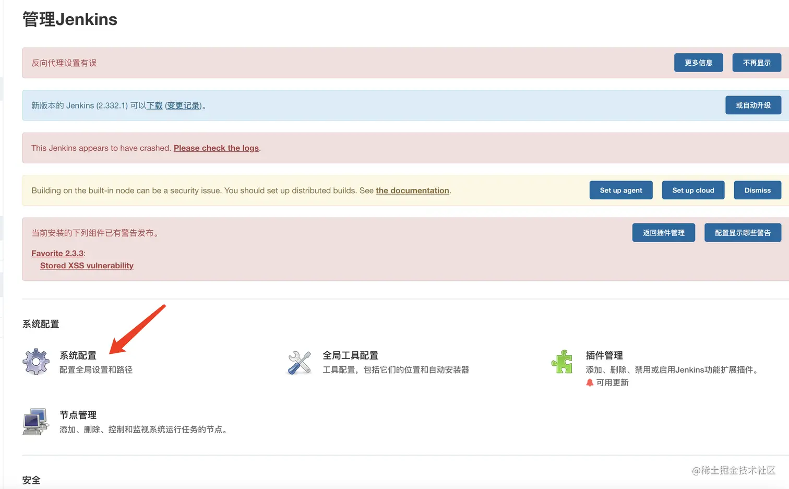The image size is (789, 489).
Task: Open the 下载 link for new Jenkins version
Action: [154, 105]
